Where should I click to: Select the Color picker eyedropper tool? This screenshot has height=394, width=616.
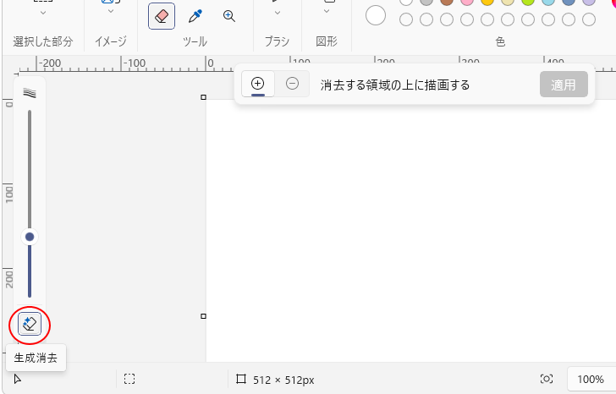click(x=195, y=16)
